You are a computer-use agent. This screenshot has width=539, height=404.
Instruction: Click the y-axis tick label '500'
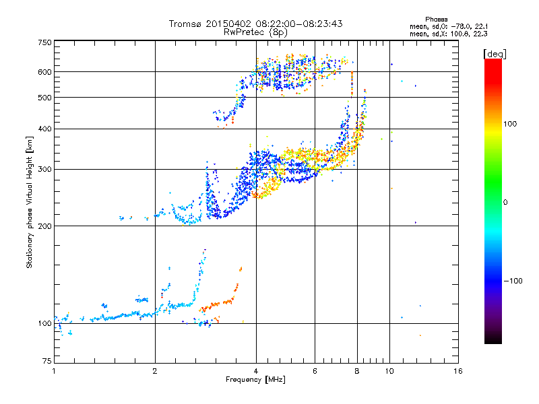coord(44,98)
